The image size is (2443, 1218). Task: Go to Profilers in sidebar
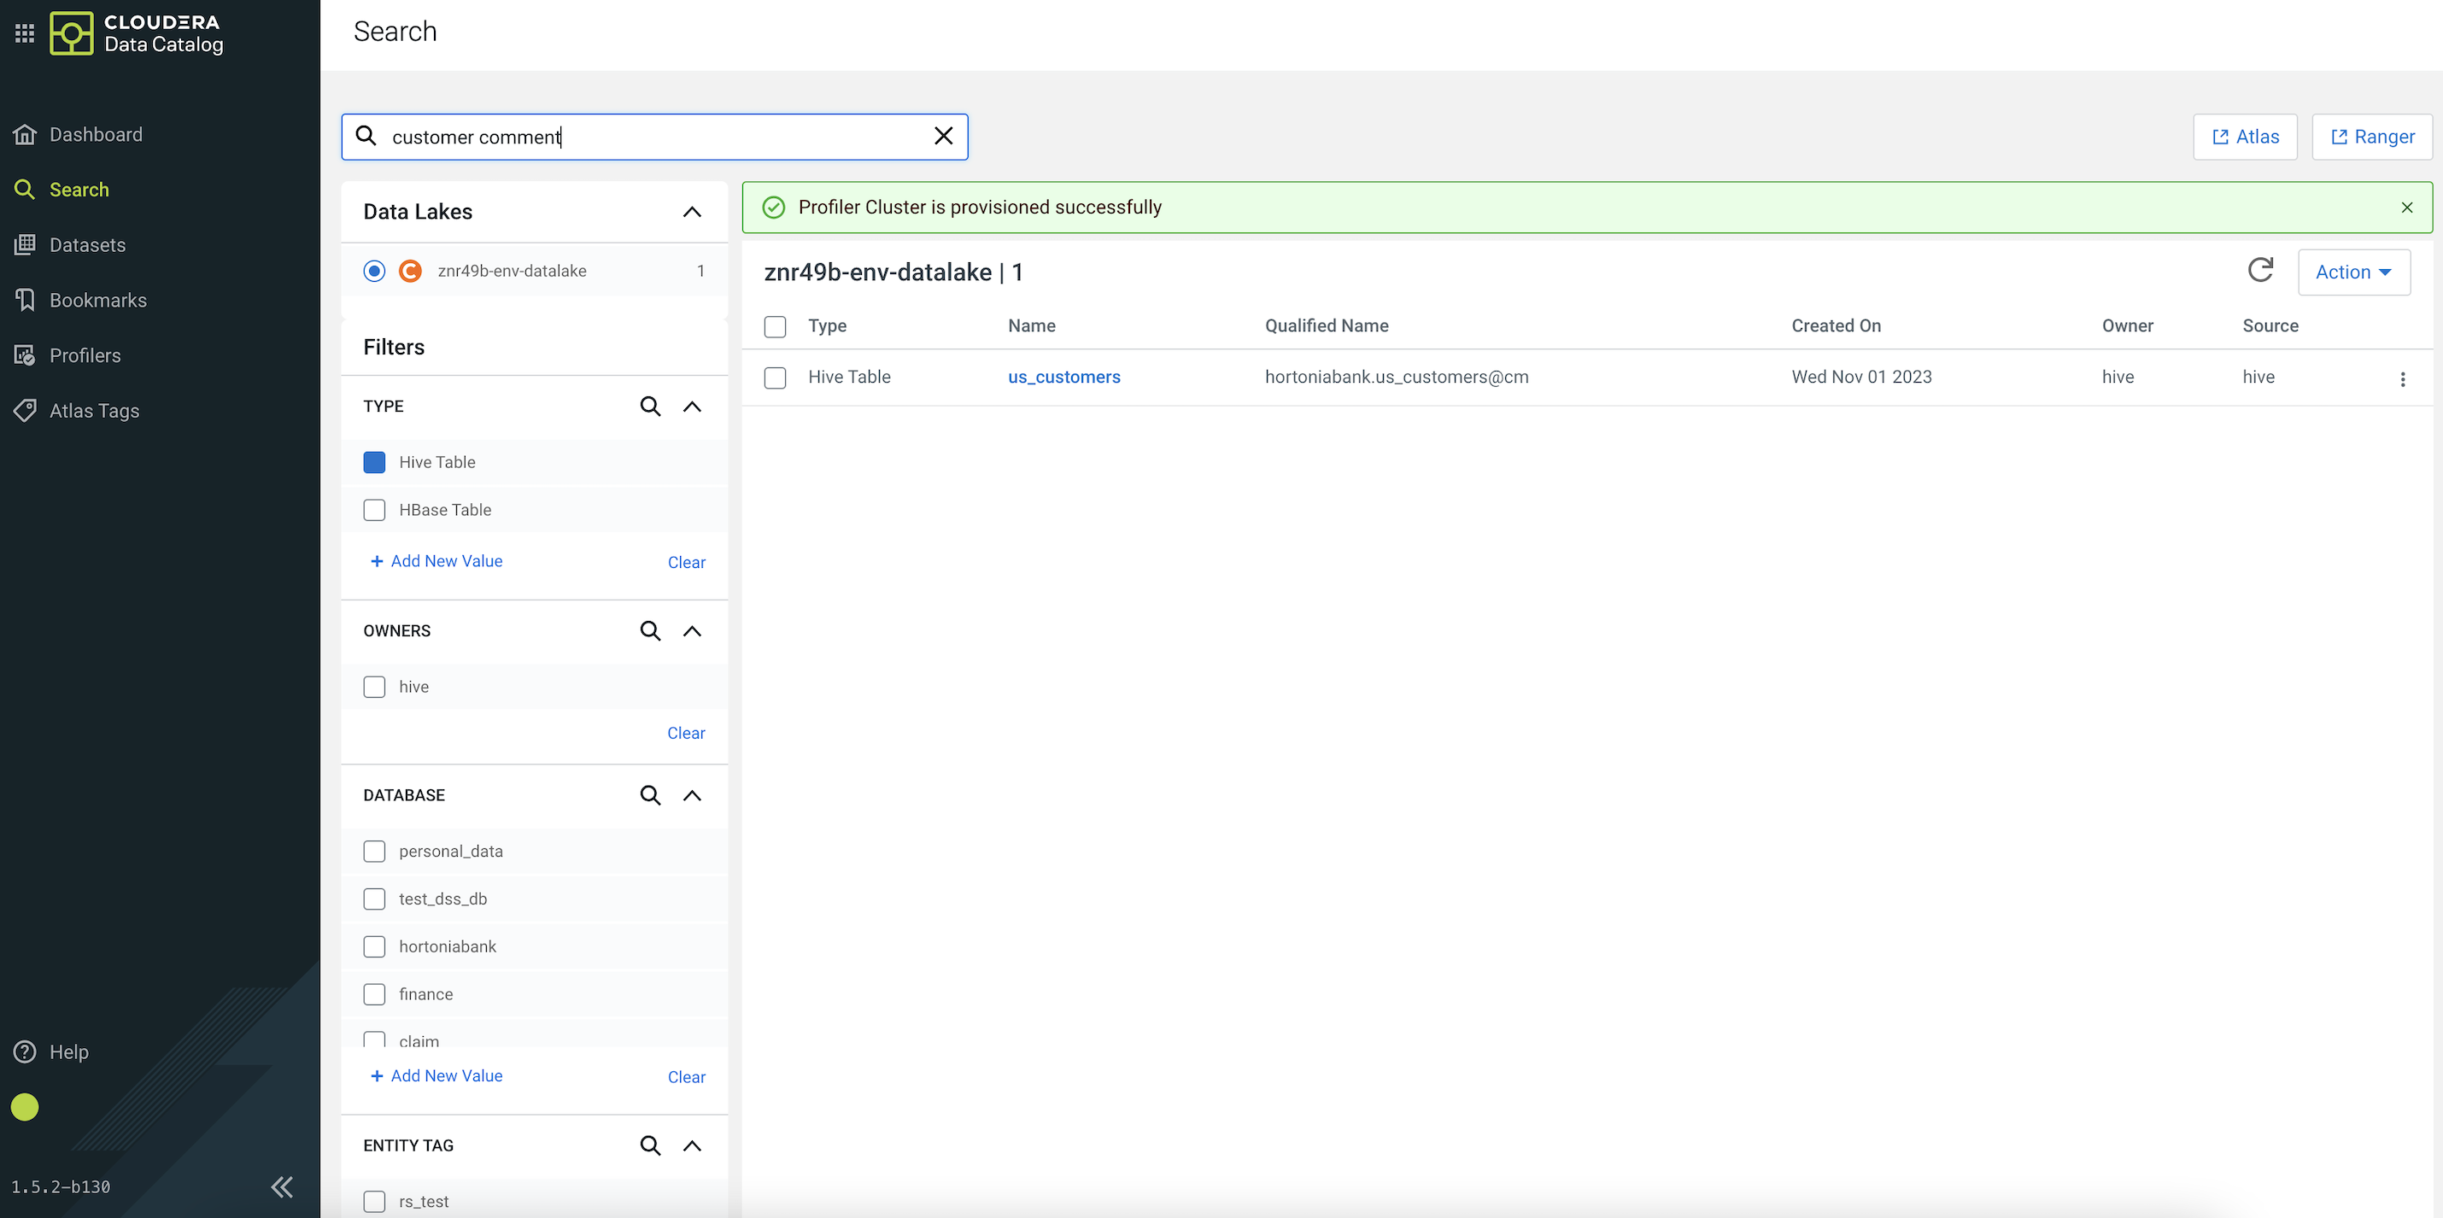[85, 354]
